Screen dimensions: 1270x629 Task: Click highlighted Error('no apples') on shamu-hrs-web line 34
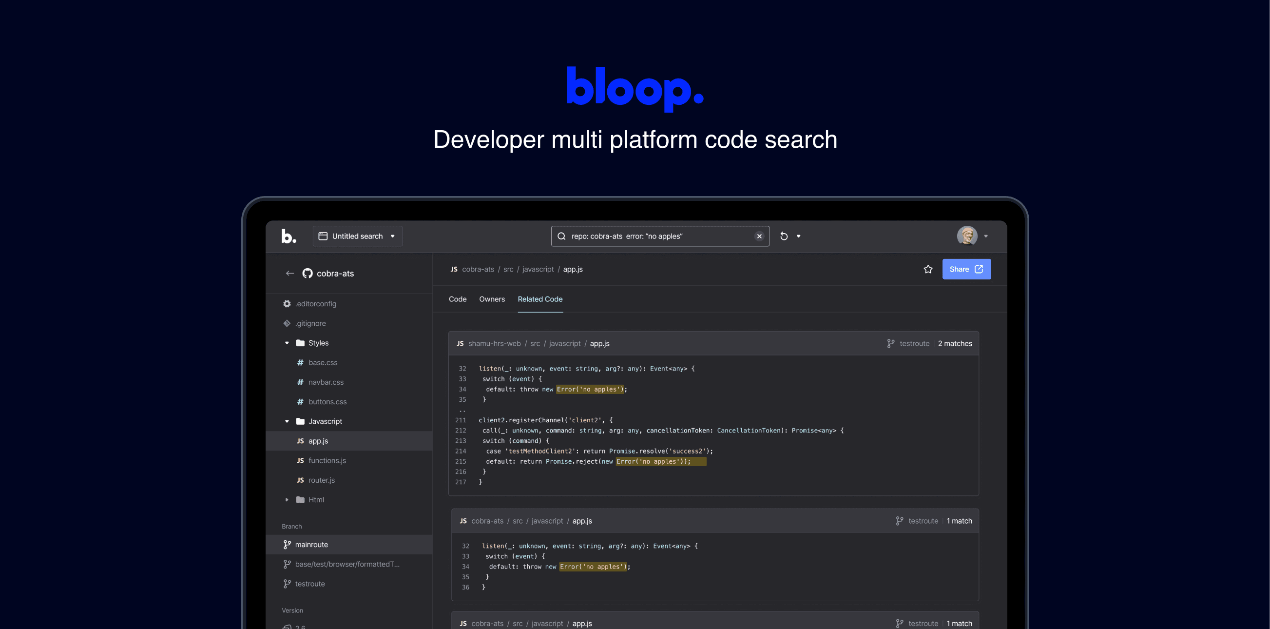pyautogui.click(x=590, y=389)
